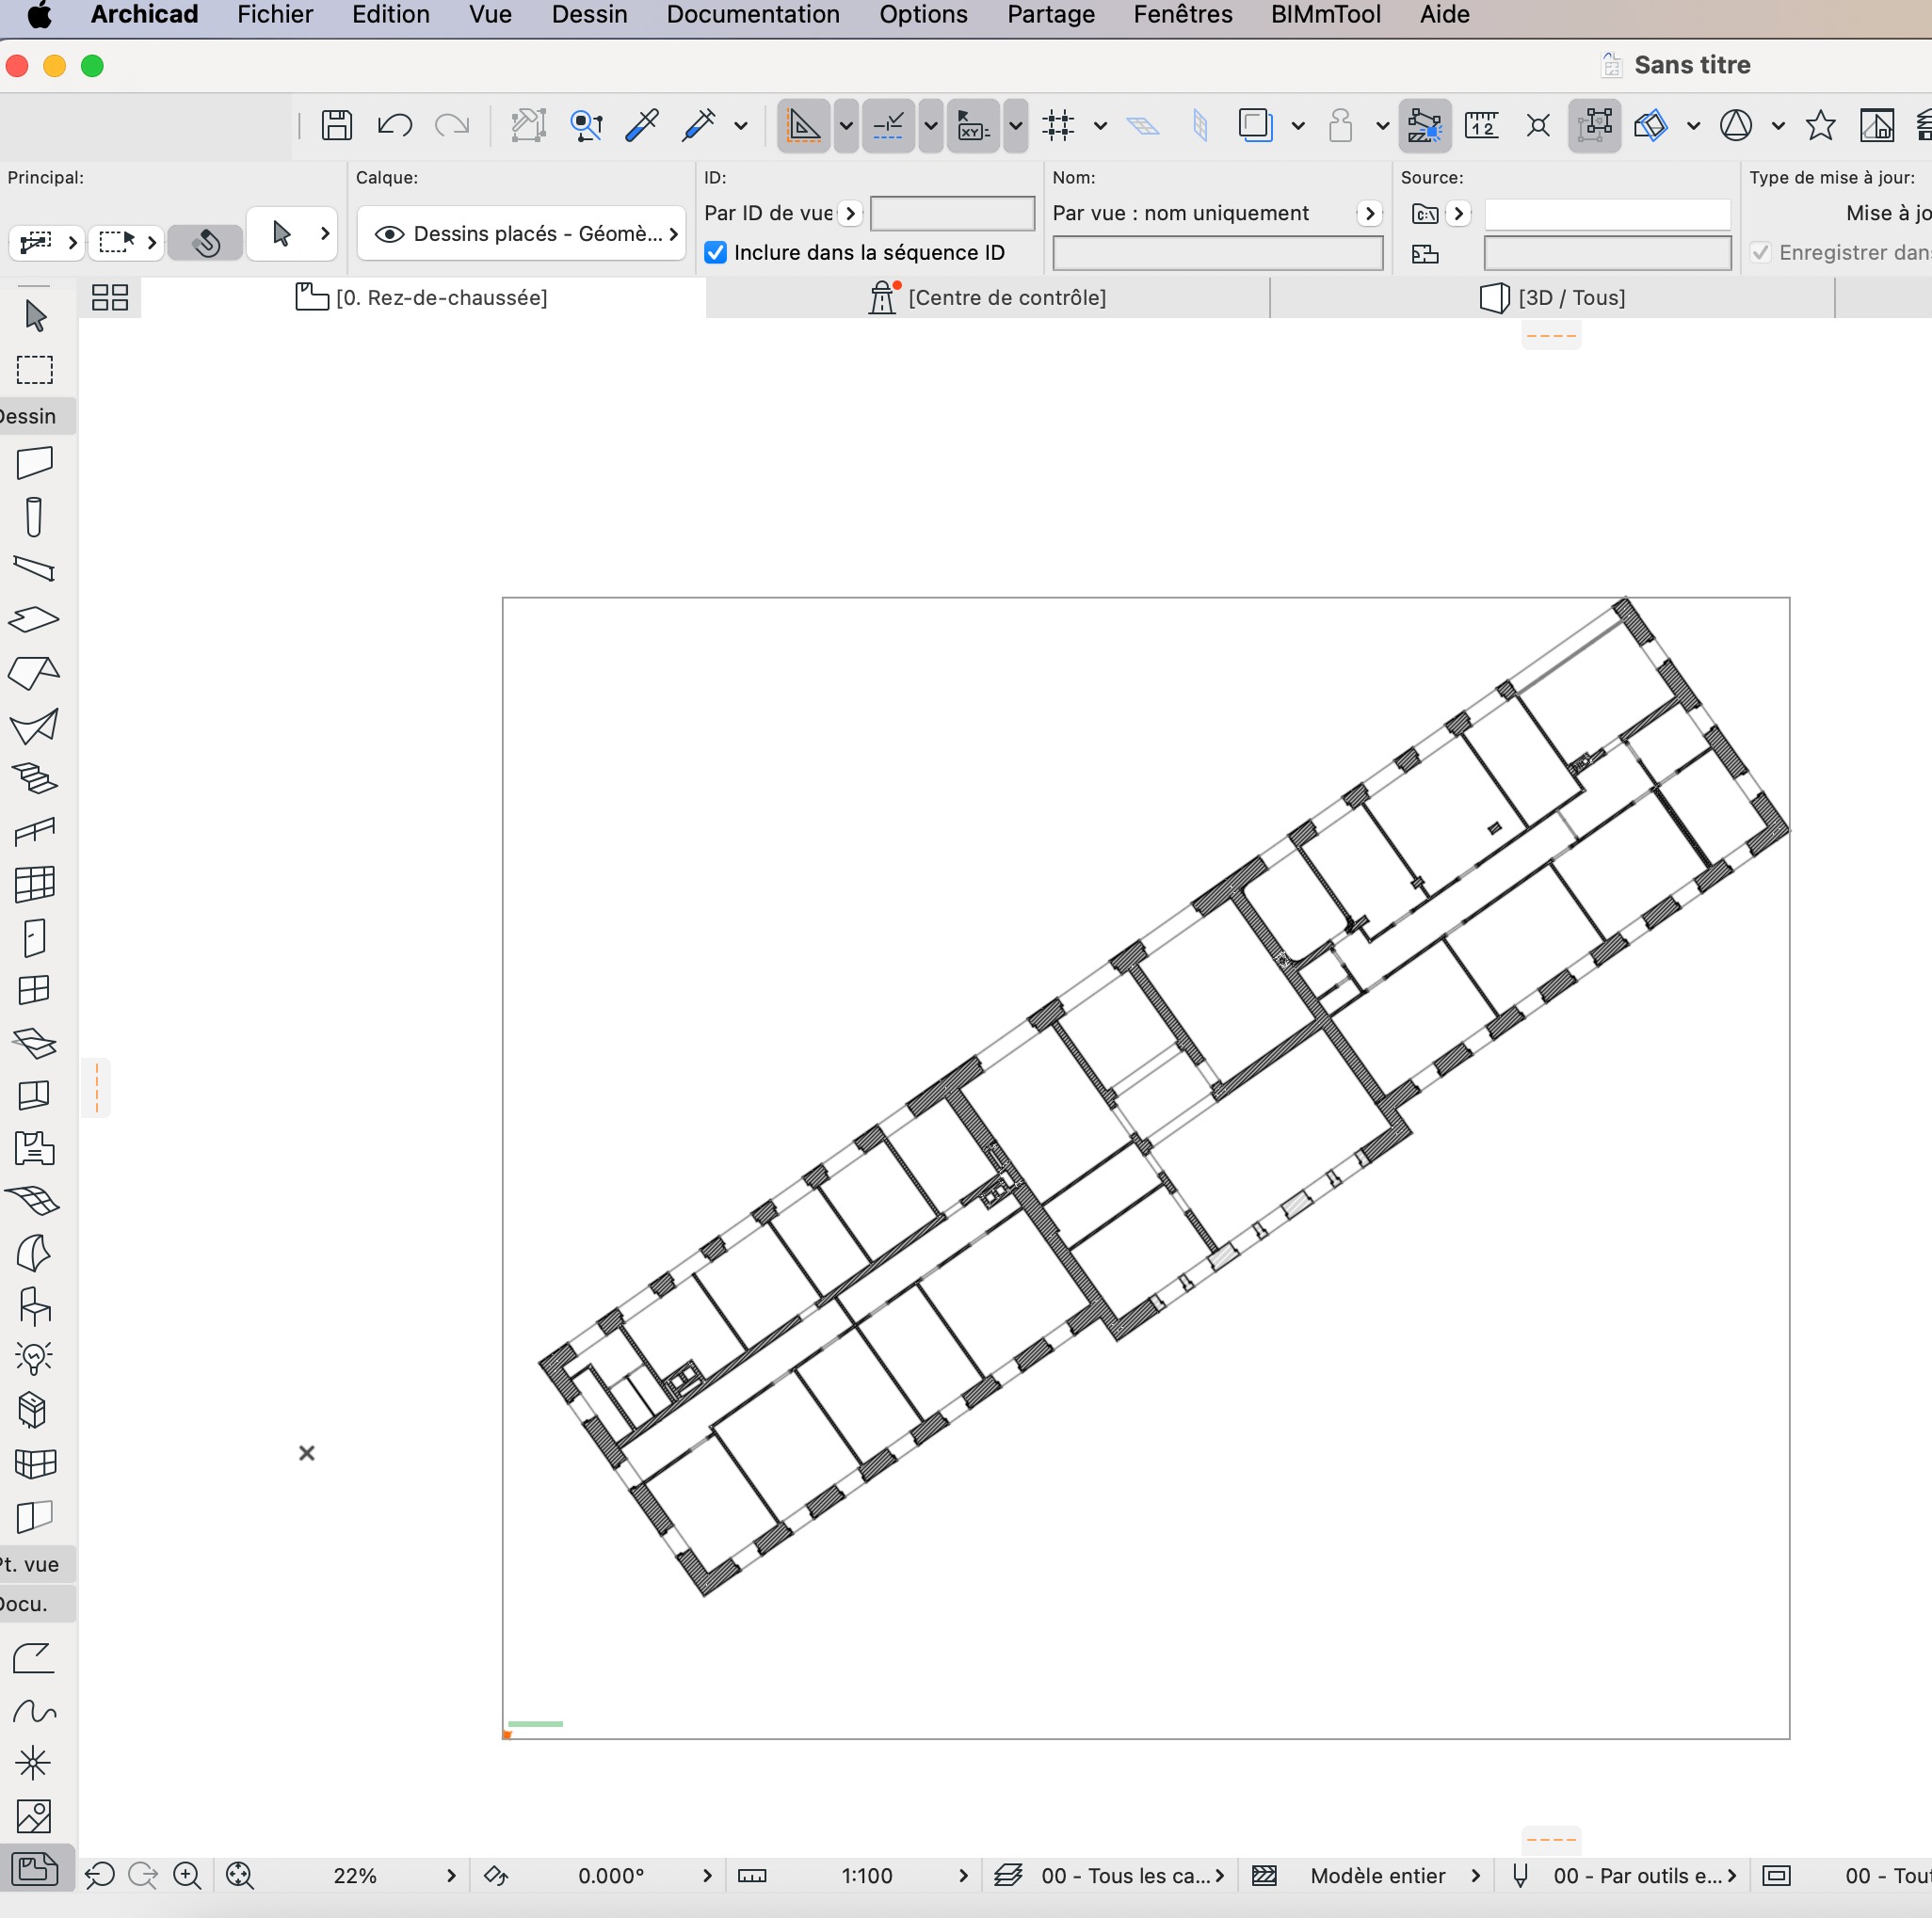
Task: Select the Curtain Wall tool
Action: point(35,885)
